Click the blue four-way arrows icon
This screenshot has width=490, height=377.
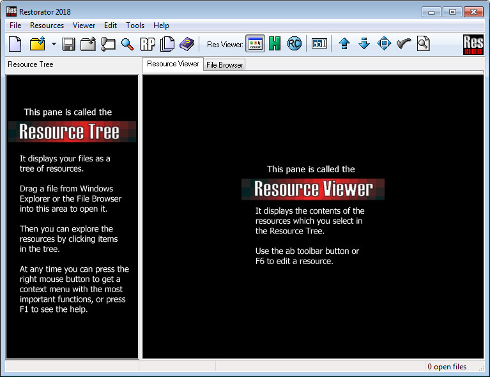(x=384, y=43)
